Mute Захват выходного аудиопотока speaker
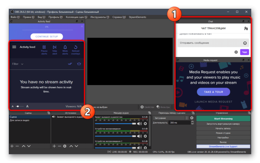This screenshot has height=163, width=260. pyautogui.click(x=139, y=124)
